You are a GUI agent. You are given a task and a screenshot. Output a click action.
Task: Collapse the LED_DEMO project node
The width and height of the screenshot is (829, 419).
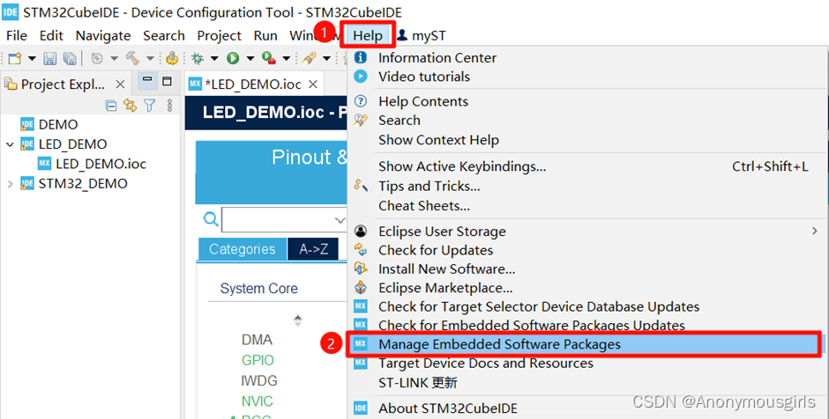(10, 144)
